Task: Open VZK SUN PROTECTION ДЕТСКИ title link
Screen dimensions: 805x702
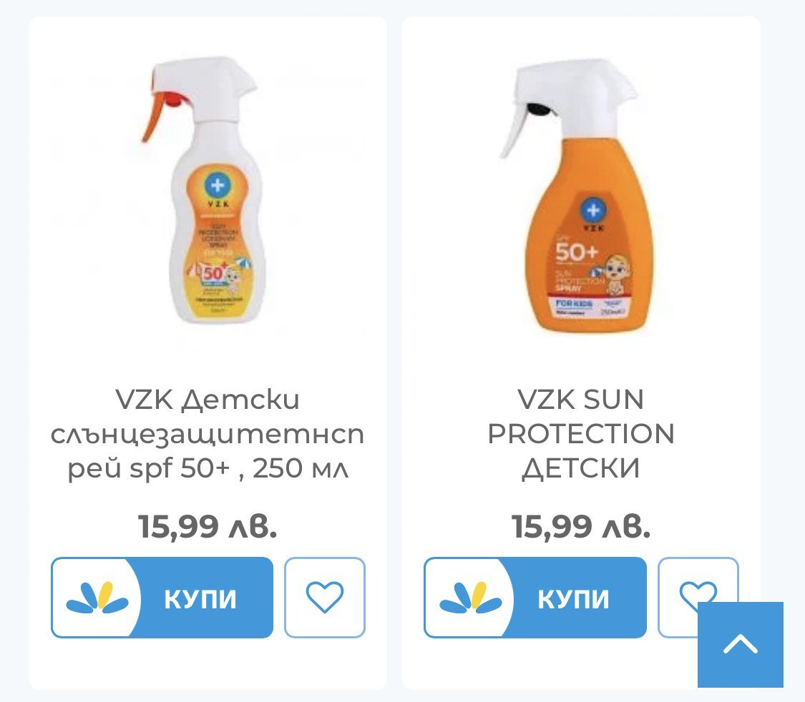Action: coord(581,434)
